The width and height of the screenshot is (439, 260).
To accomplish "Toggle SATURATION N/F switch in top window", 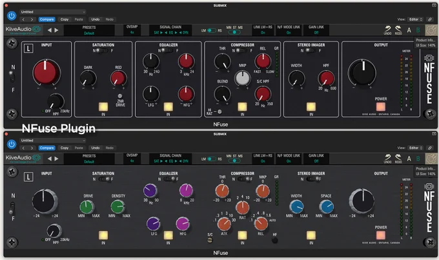I will click(103, 51).
